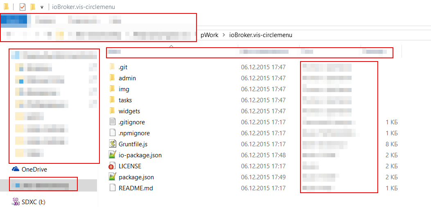
Task: Select the widgets folder
Action: pyautogui.click(x=129, y=111)
